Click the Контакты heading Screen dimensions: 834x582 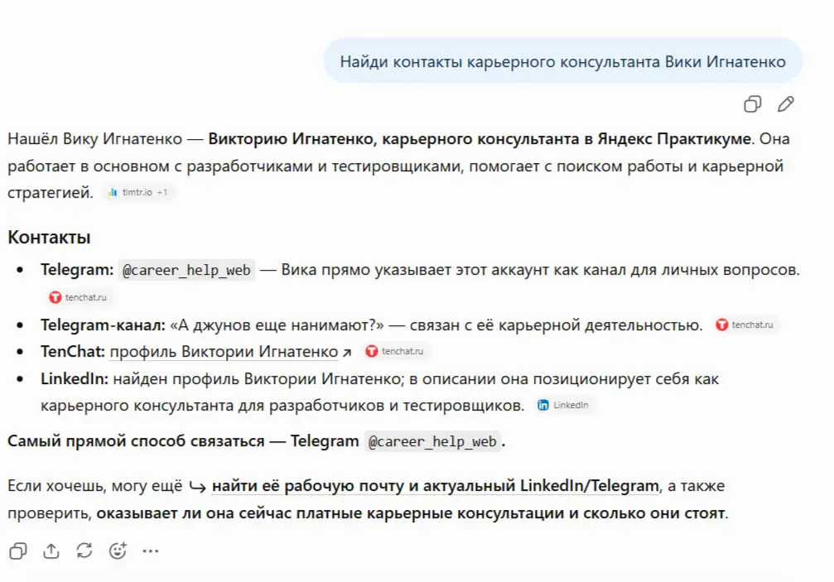[49, 237]
